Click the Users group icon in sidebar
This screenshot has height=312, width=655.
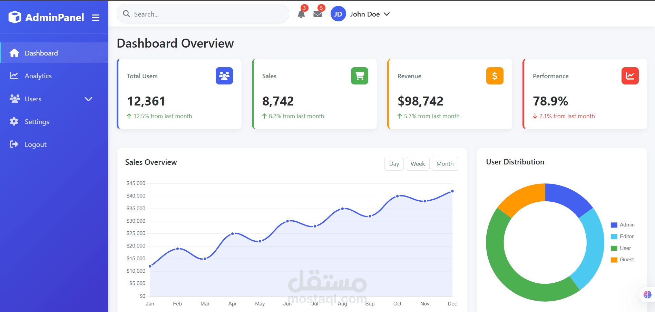tap(14, 99)
